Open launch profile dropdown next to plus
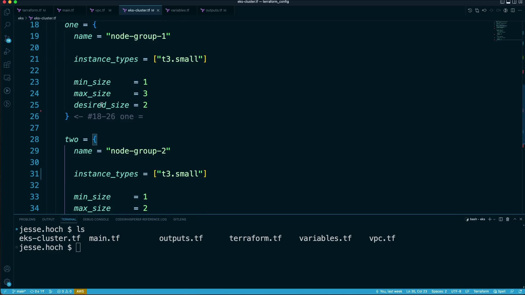Viewport: 525px width, 295px height. [x=494, y=219]
